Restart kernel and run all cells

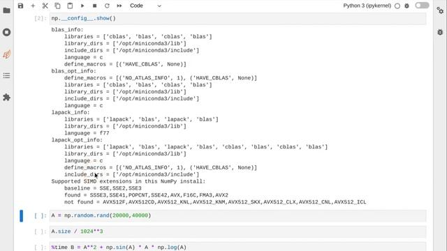119,6
